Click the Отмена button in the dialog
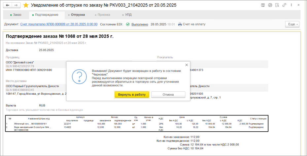307x156 pixels. (168, 95)
